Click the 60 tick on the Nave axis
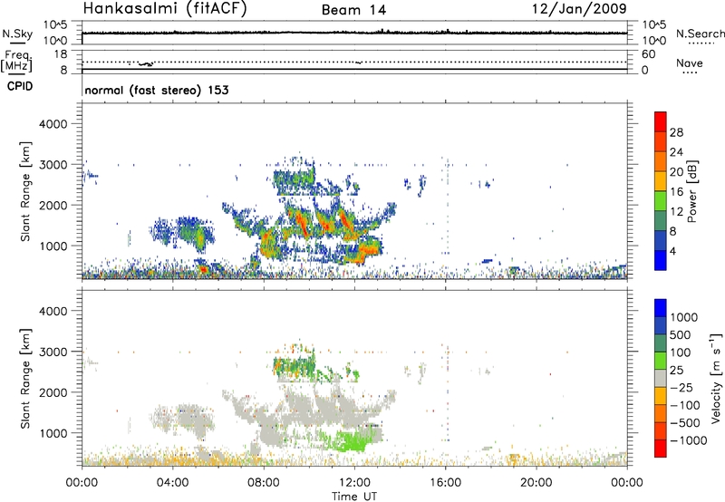Viewport: 725px width, 502px height. pos(648,54)
